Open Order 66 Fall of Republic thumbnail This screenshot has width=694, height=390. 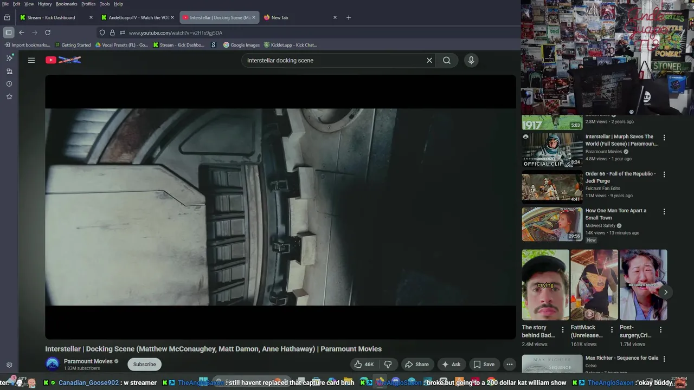[552, 187]
